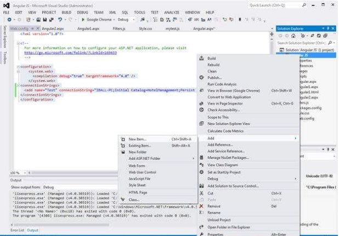Choose Add Reference from context menu
The height and width of the screenshot is (236, 339).
220,145
